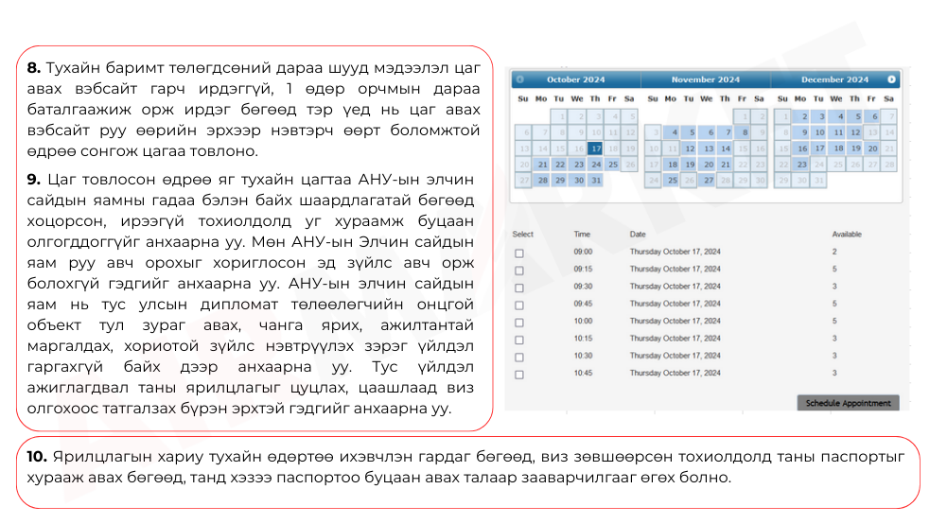Select October 28 date

click(x=541, y=181)
